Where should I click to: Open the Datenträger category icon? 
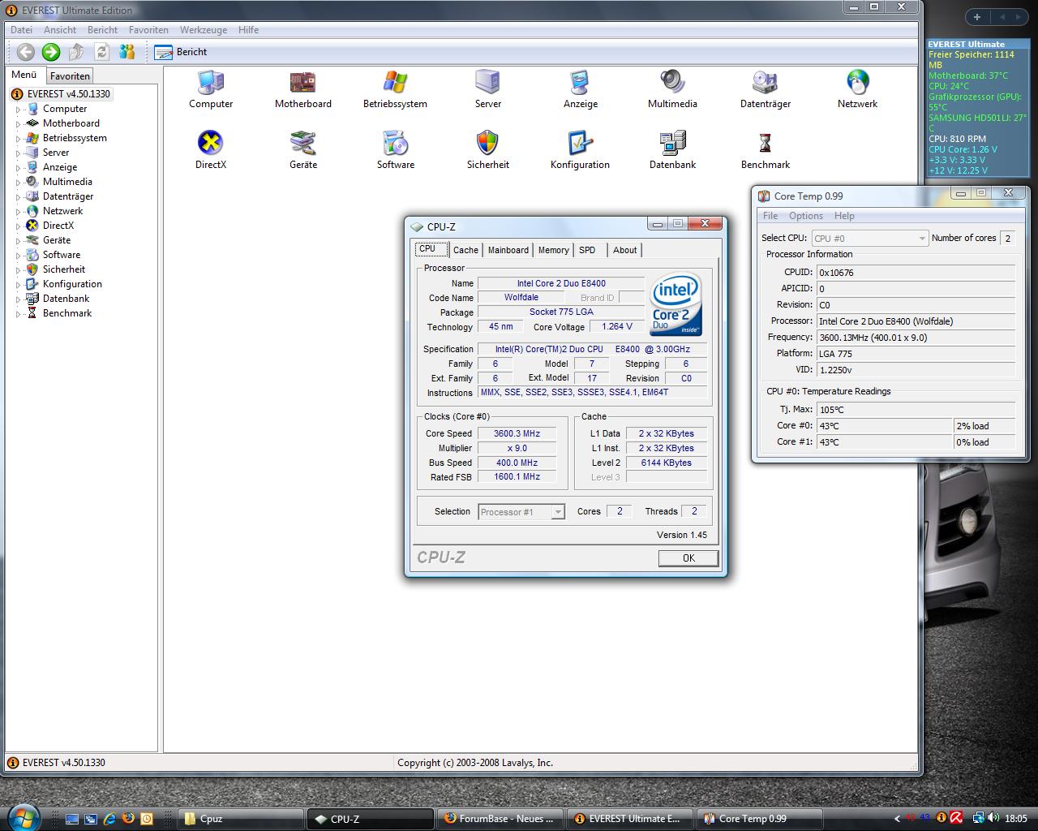point(765,82)
